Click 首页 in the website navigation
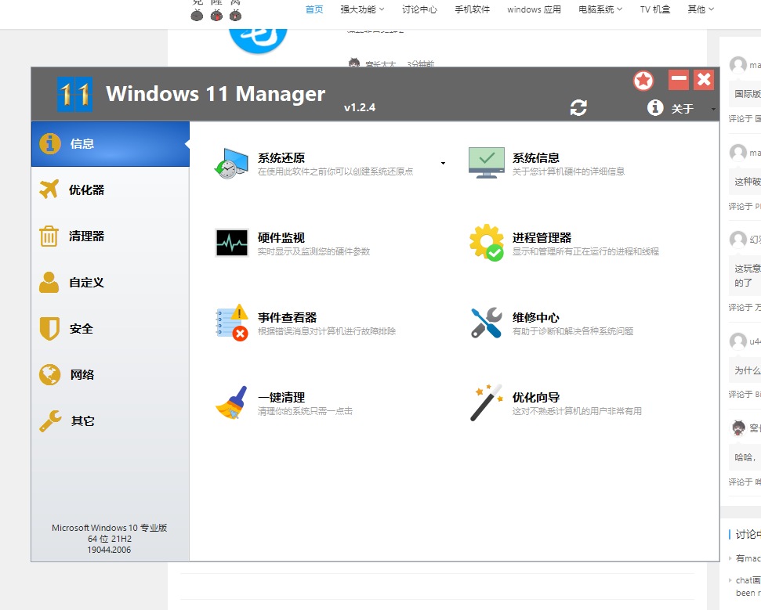 pyautogui.click(x=314, y=9)
